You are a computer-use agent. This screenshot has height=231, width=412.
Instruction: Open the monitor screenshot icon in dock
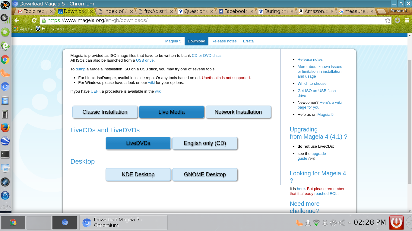point(5,168)
